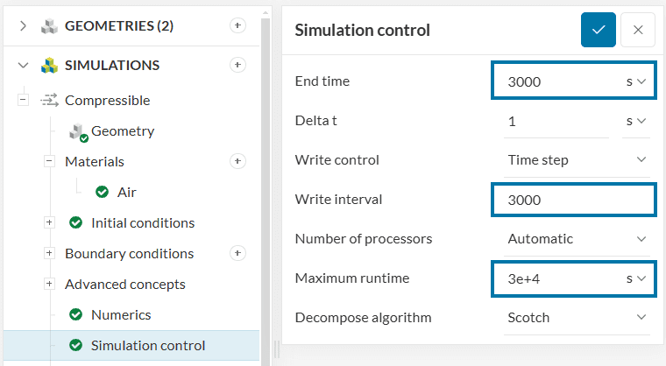
Task: Click the Compressible flow arrows icon
Action: [x=49, y=101]
